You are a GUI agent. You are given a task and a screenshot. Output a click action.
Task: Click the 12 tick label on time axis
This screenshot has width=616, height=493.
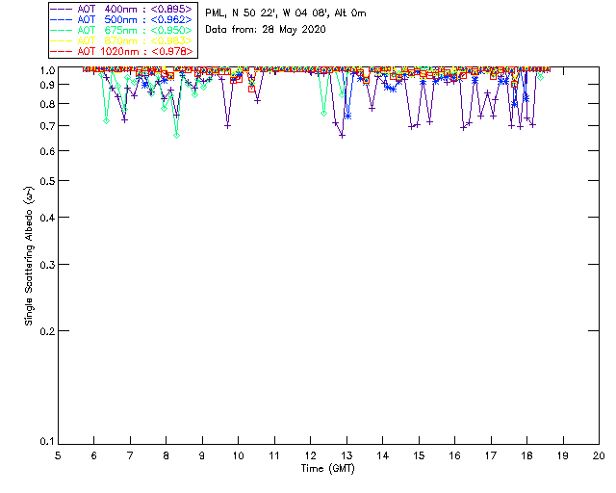[310, 455]
